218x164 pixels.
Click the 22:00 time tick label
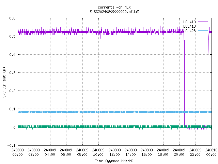[x=195, y=154]
